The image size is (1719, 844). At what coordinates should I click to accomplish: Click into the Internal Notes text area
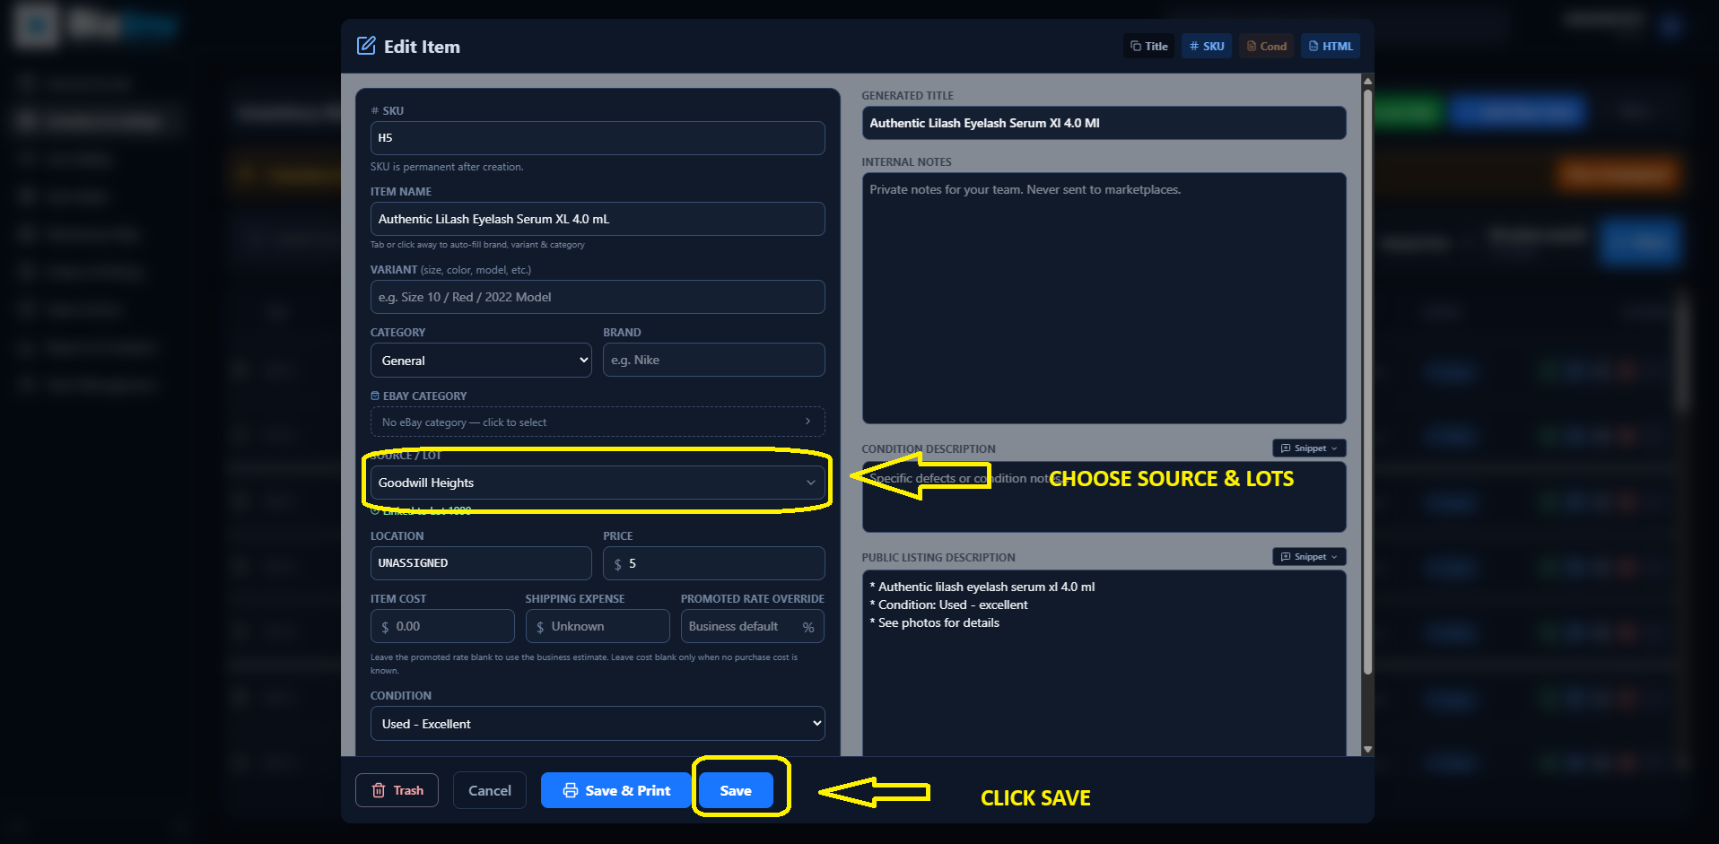(x=1104, y=298)
